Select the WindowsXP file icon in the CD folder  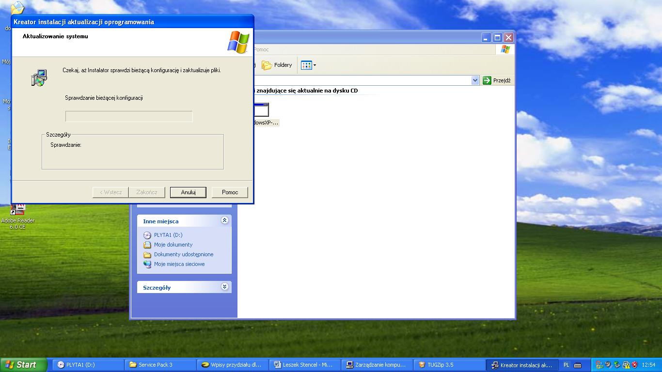coord(261,109)
